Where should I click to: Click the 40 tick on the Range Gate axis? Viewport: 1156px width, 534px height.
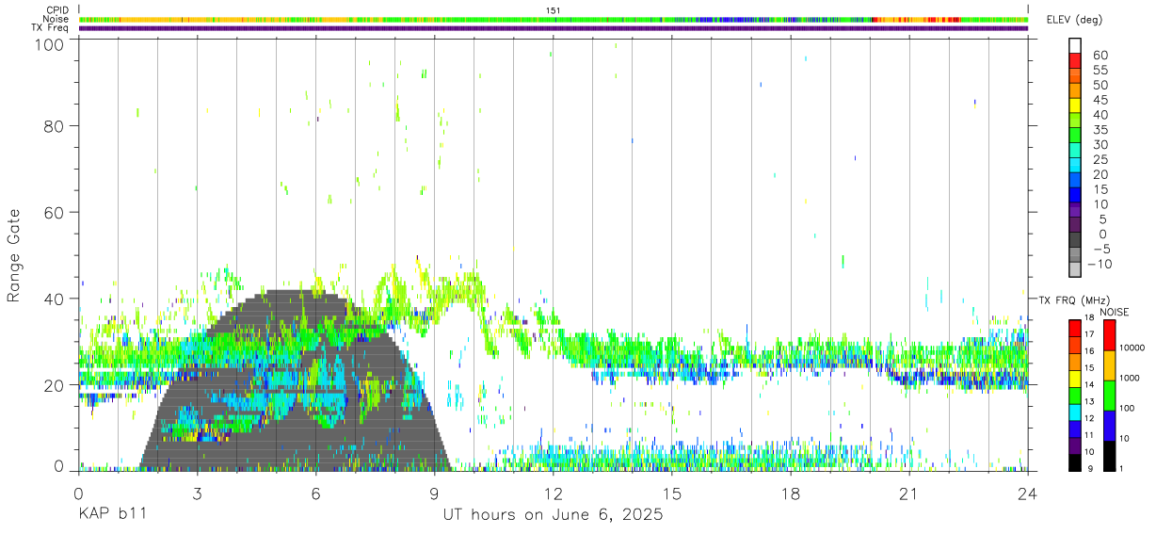point(55,299)
